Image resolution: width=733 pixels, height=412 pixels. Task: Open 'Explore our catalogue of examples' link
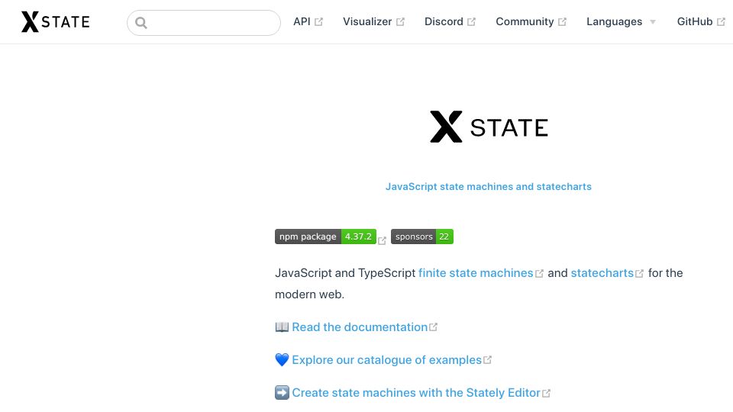386,359
